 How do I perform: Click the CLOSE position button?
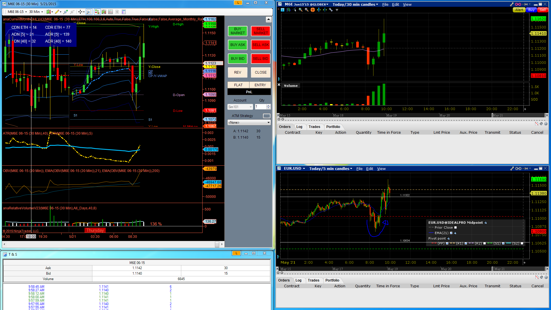tap(261, 72)
